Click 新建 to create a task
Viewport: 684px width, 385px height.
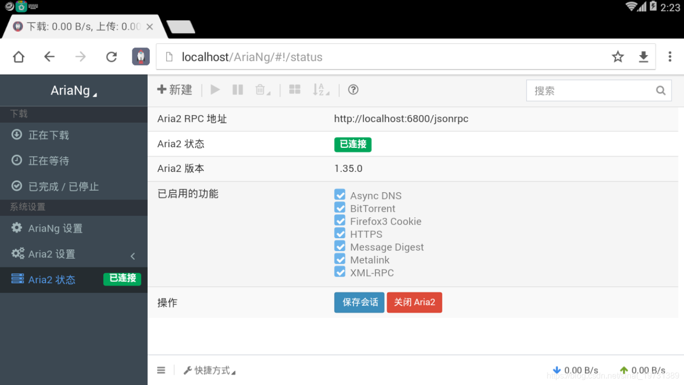click(x=175, y=90)
